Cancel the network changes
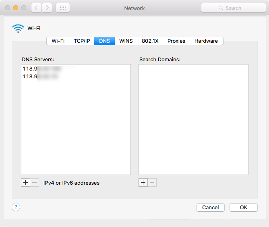The width and height of the screenshot is (269, 227). point(211,207)
